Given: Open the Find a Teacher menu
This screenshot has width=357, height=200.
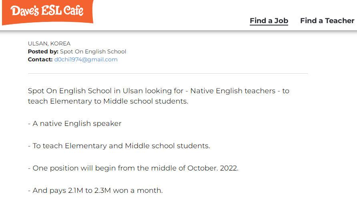Looking at the screenshot, I should point(327,21).
